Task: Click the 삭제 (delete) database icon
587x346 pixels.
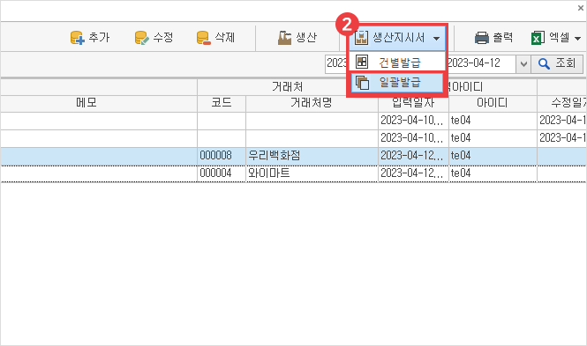Action: (x=203, y=38)
